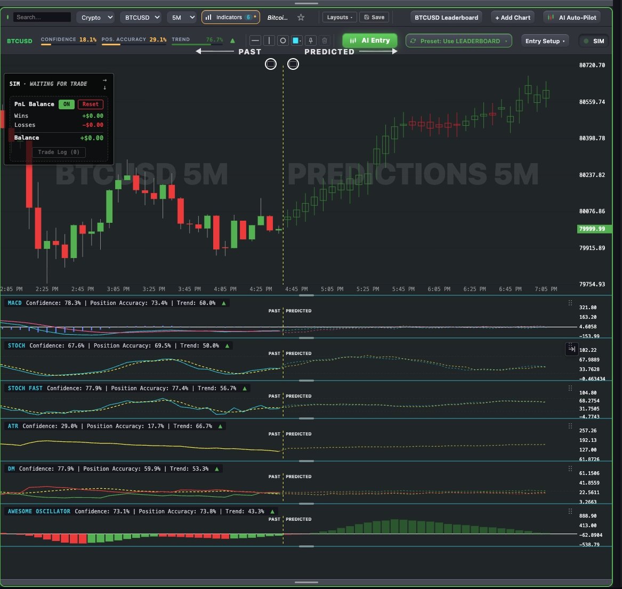Select the vertical line drawing tool

(269, 41)
